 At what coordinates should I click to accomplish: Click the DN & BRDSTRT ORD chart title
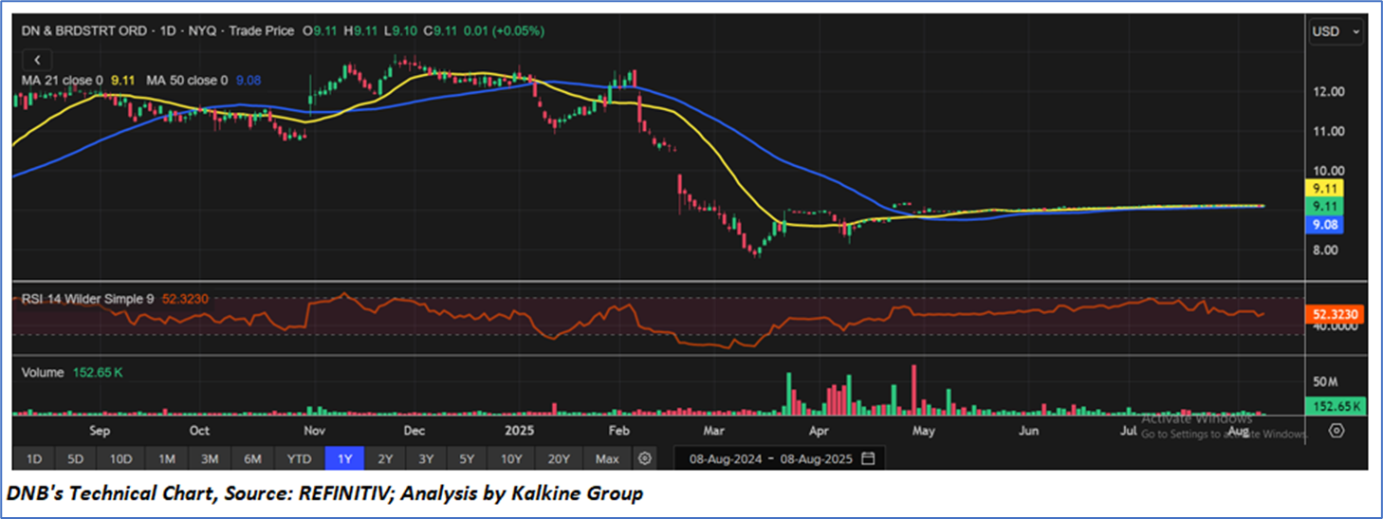84,31
